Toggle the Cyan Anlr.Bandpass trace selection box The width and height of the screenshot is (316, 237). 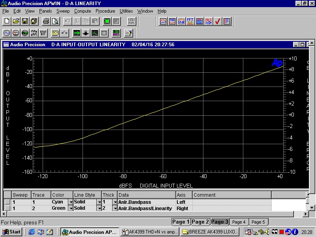point(8,202)
